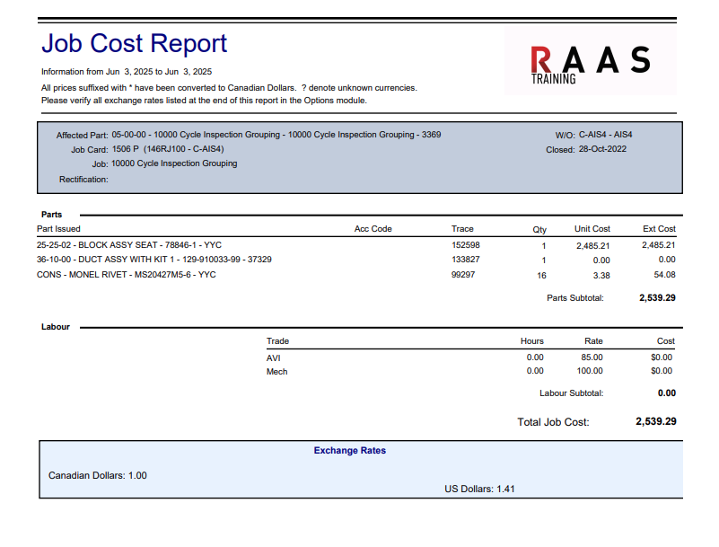Viewport: 719px width, 547px height.
Task: Click the US Dollars exchange rate
Action: point(479,490)
